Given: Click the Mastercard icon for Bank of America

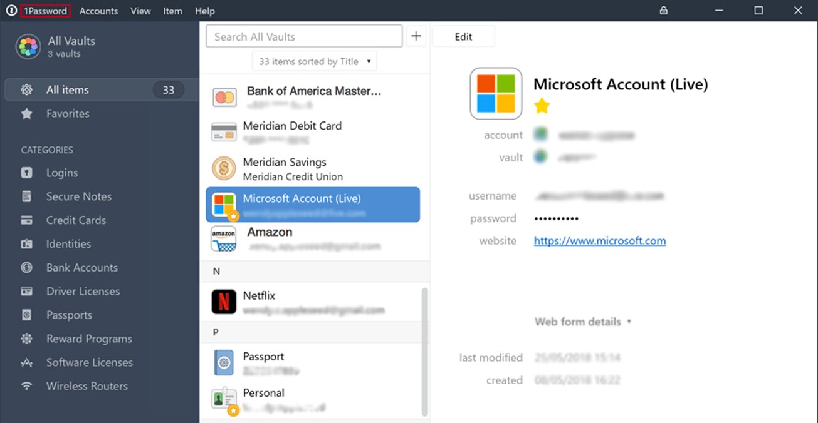Looking at the screenshot, I should click(224, 97).
